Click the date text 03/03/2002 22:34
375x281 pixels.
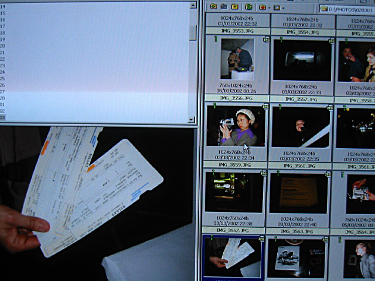pos(234,157)
